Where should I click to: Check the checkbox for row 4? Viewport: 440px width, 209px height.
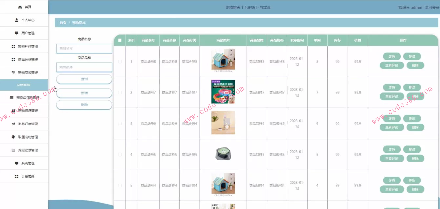[120, 155]
